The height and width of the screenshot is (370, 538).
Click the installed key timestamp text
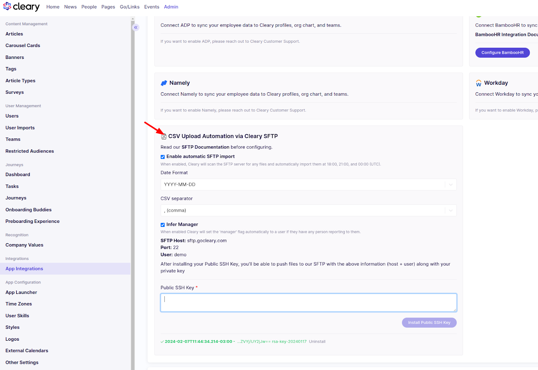[x=198, y=342]
